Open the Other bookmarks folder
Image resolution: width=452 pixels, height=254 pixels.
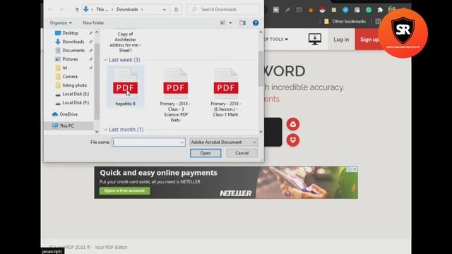click(x=345, y=21)
